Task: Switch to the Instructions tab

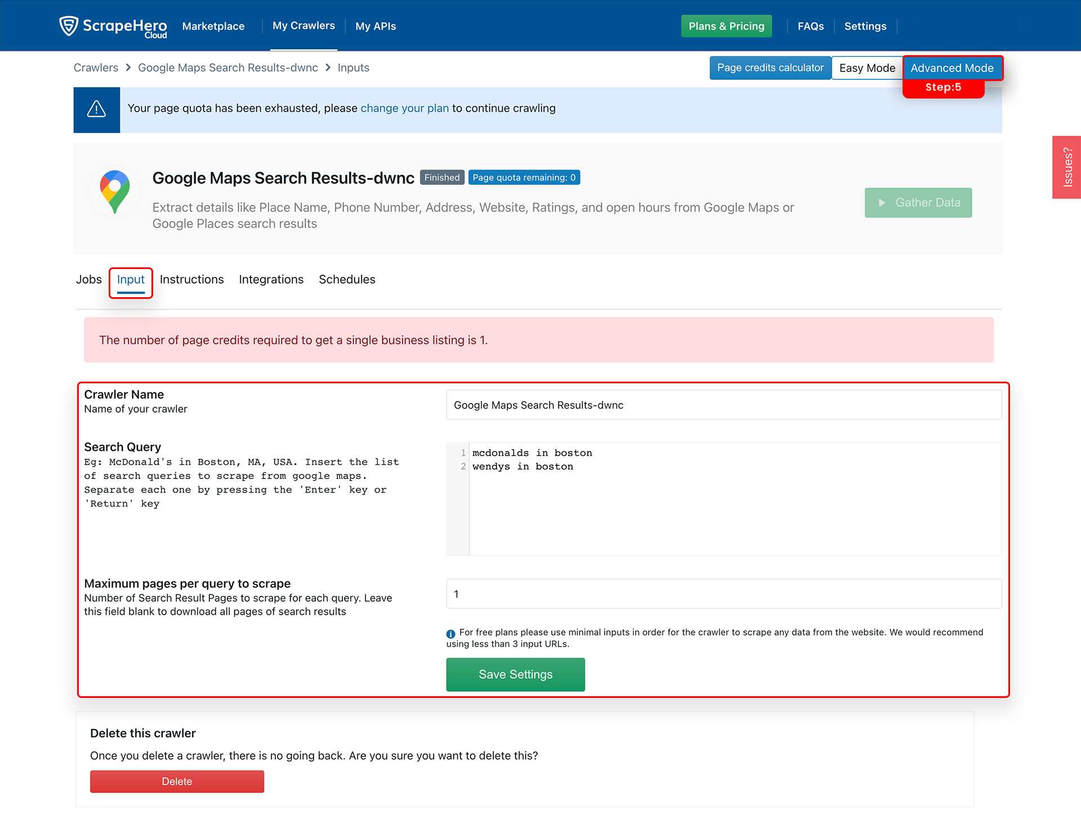Action: coord(191,279)
